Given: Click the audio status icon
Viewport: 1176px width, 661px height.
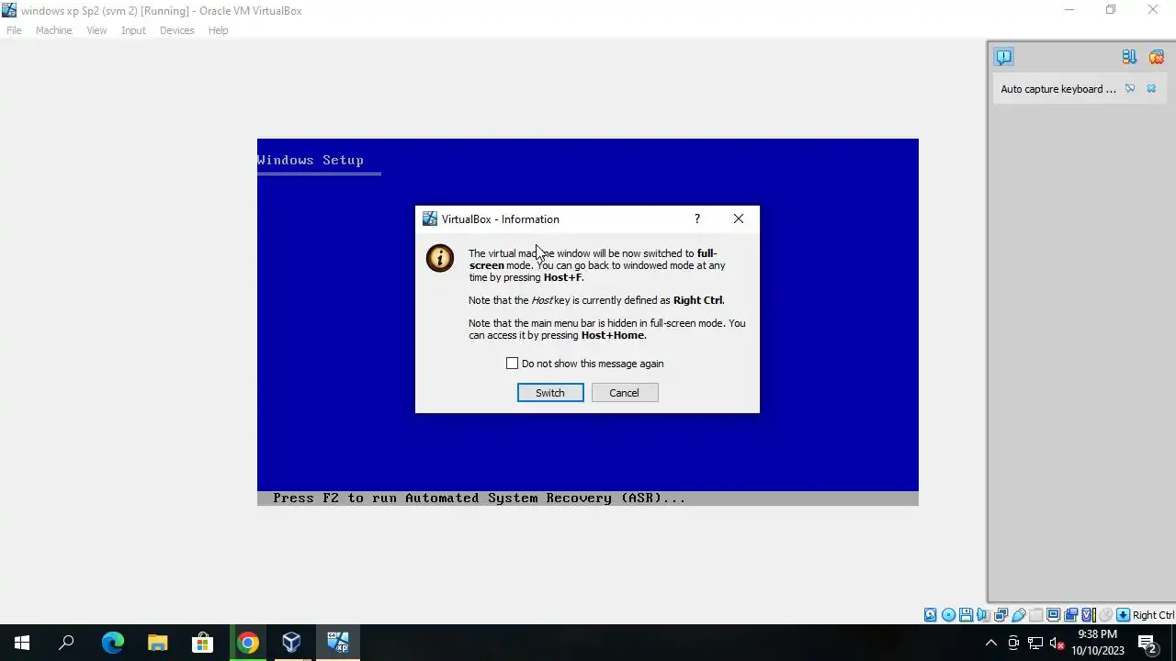Looking at the screenshot, I should point(984,615).
